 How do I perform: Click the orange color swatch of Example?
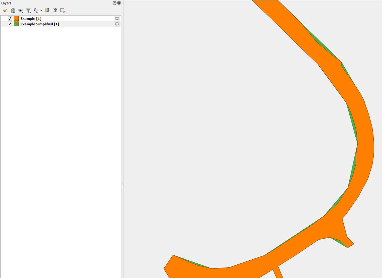point(16,18)
